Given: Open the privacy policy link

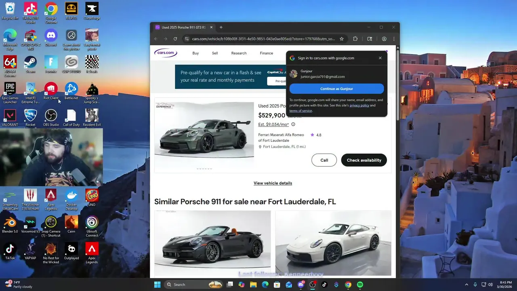Looking at the screenshot, I should pos(359,105).
